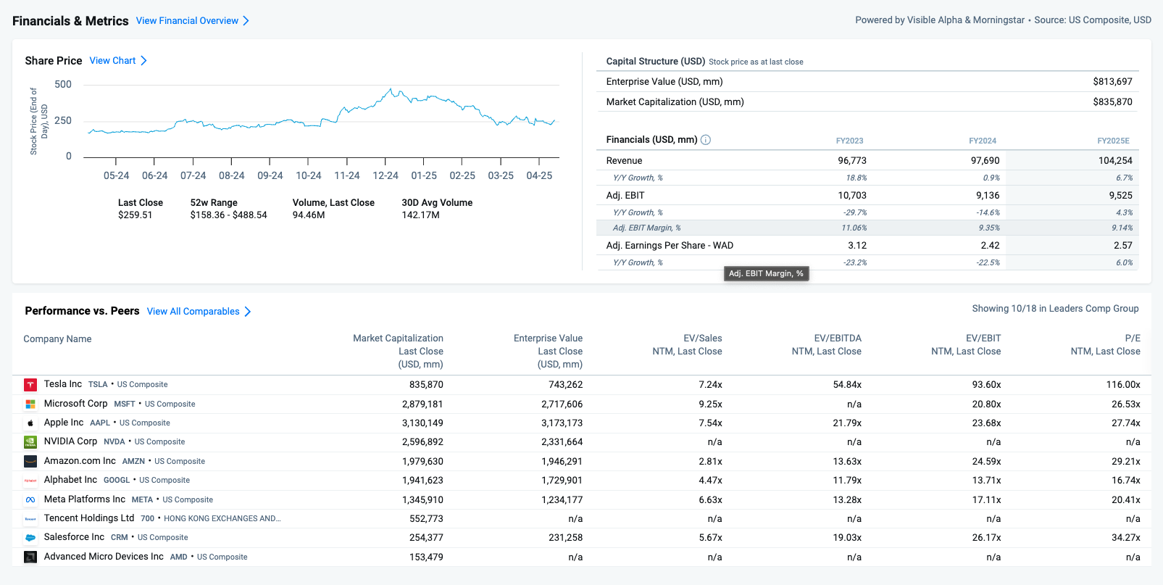Click the Enterprise Value $813,697 figure

click(x=1112, y=82)
